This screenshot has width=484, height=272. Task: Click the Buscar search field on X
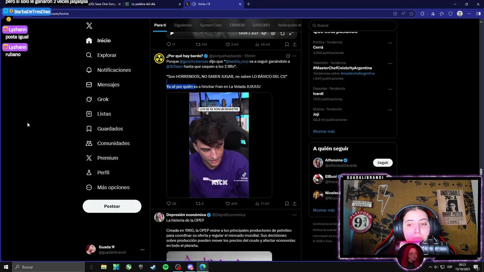[353, 25]
